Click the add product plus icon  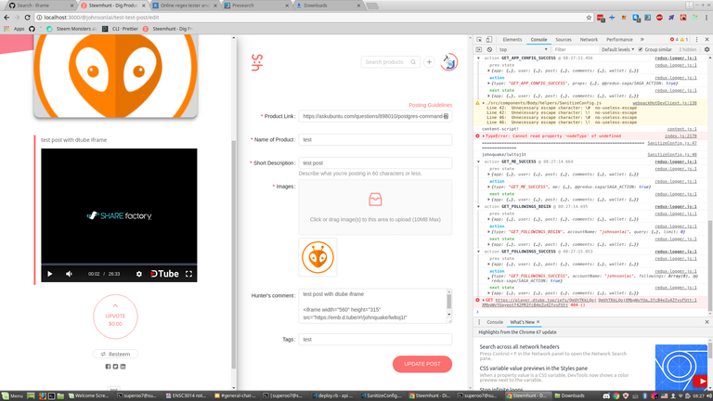429,62
